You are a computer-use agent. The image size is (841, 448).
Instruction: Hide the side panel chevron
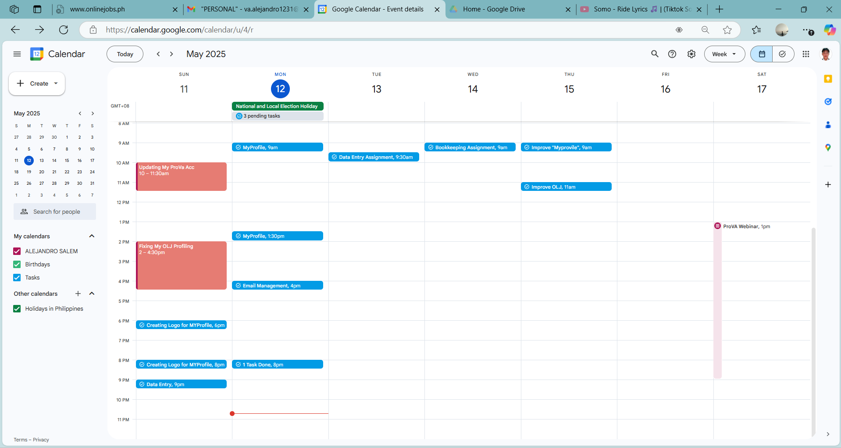pyautogui.click(x=828, y=434)
